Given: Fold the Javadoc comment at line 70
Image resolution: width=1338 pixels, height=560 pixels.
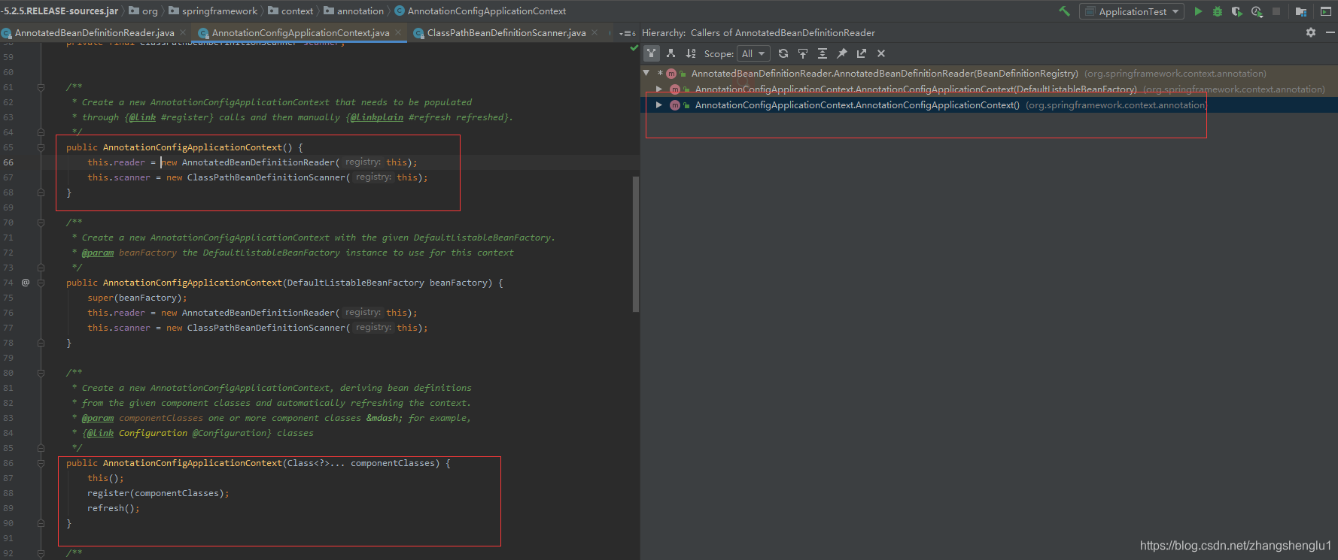Looking at the screenshot, I should (41, 222).
